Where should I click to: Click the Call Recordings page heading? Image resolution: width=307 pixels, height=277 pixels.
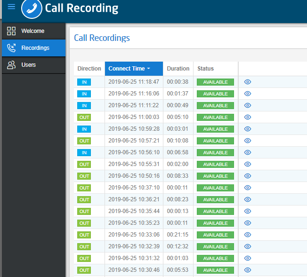pos(102,38)
